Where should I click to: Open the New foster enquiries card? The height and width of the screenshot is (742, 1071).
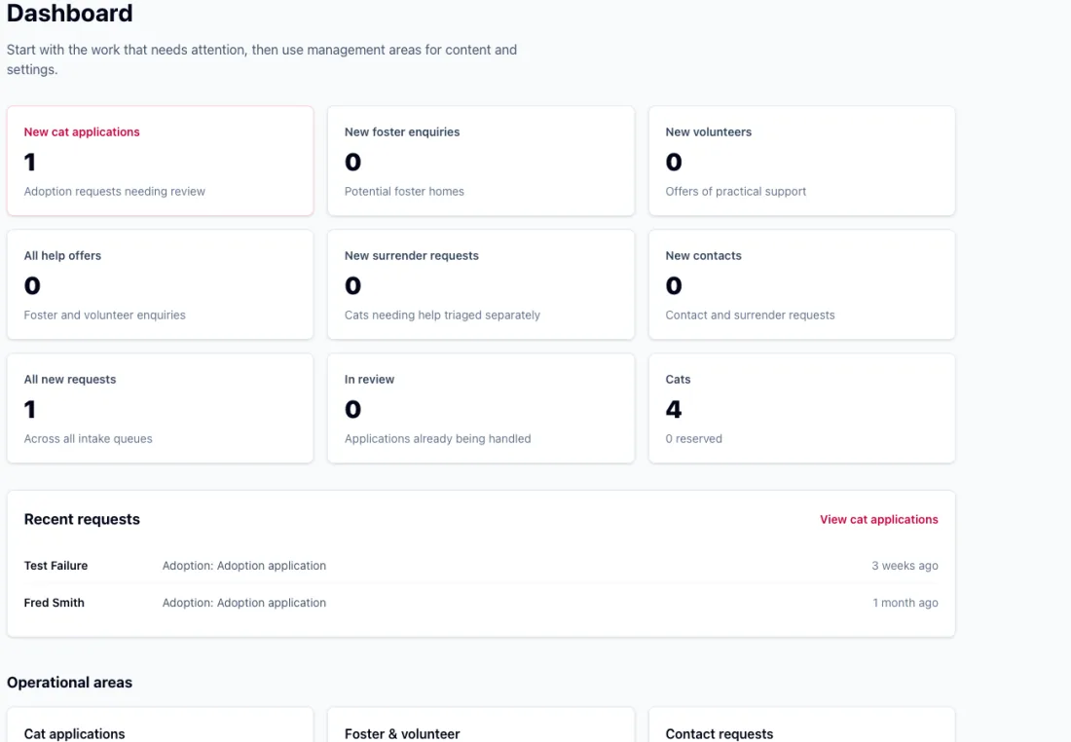pyautogui.click(x=481, y=161)
